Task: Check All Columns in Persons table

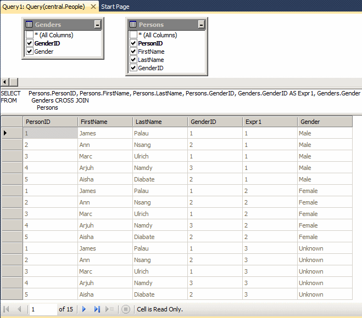Action: click(133, 35)
